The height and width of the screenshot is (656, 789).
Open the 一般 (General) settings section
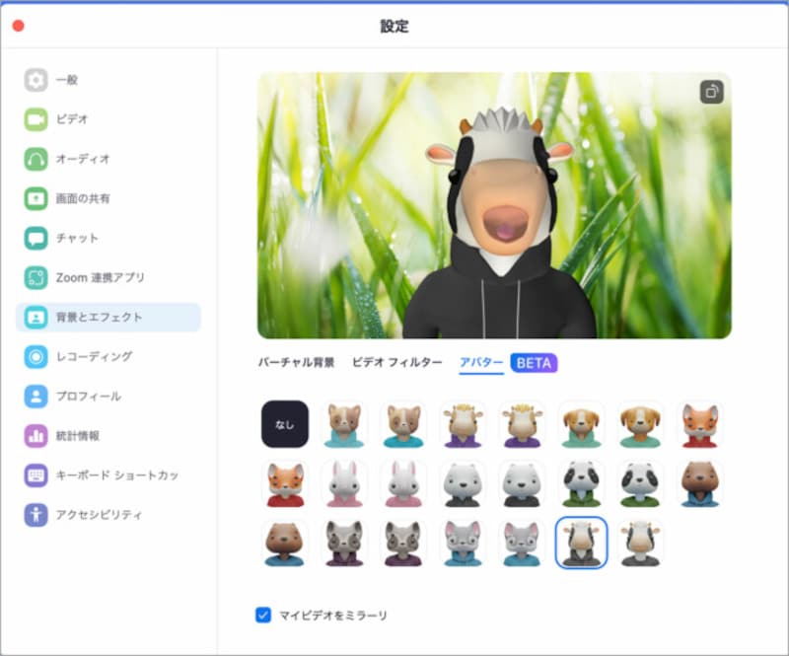click(65, 80)
